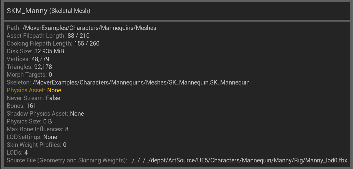Click the LODSettings None value

[x=50, y=137]
